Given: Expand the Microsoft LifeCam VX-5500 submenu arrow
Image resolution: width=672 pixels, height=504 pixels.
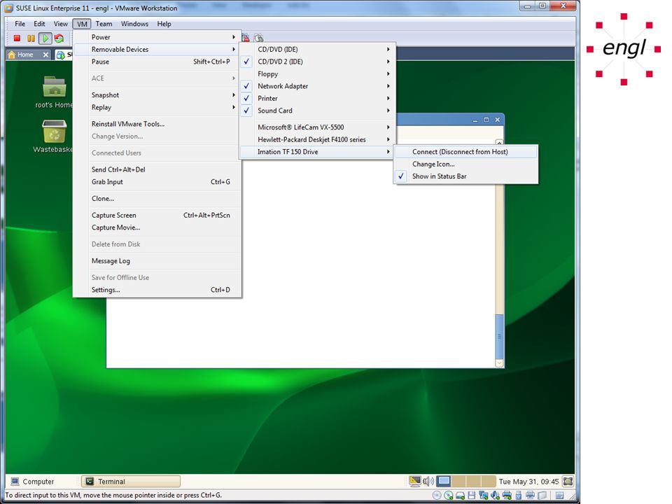Looking at the screenshot, I should click(x=388, y=127).
